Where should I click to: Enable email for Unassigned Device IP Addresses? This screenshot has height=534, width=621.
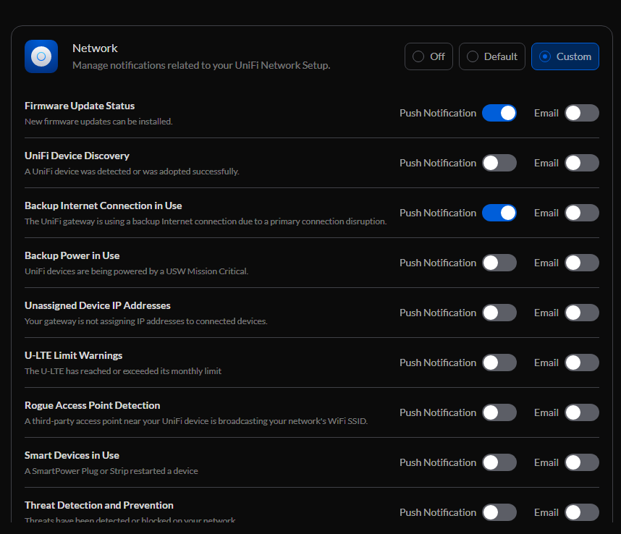point(582,313)
